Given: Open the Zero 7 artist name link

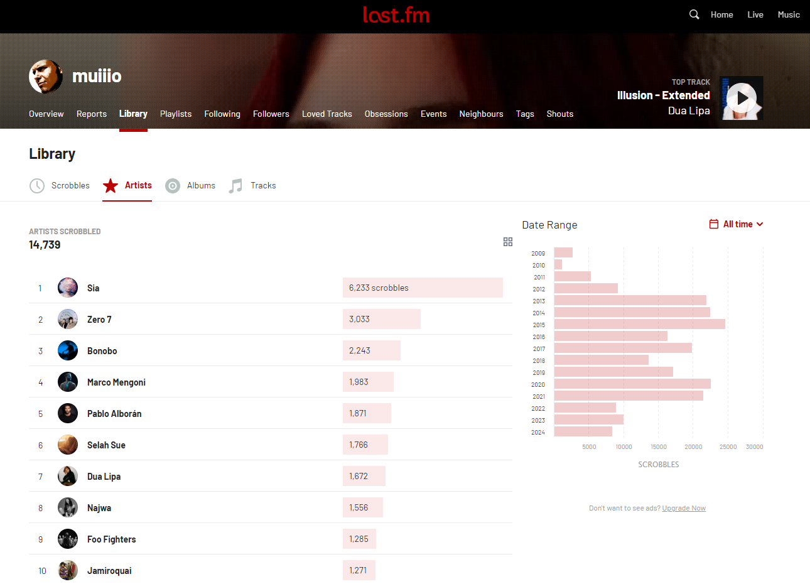Looking at the screenshot, I should [x=99, y=319].
